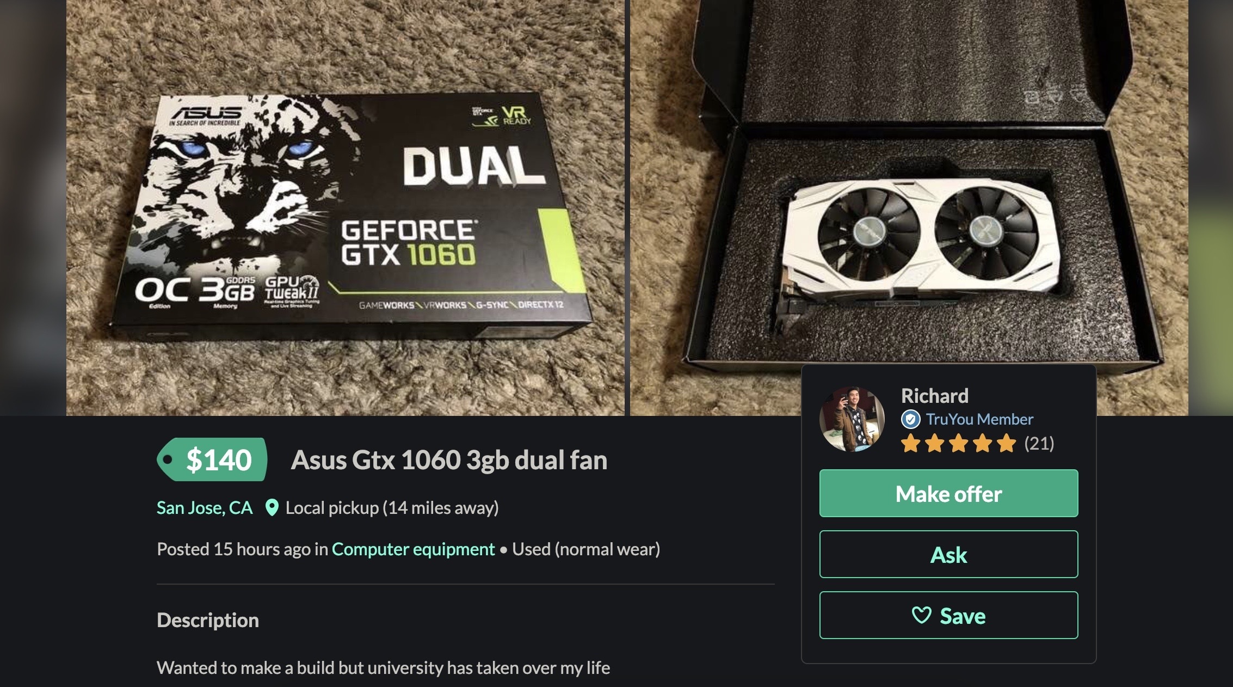Screen dimensions: 1233x687
Task: Save this listing to favorites
Action: (948, 615)
